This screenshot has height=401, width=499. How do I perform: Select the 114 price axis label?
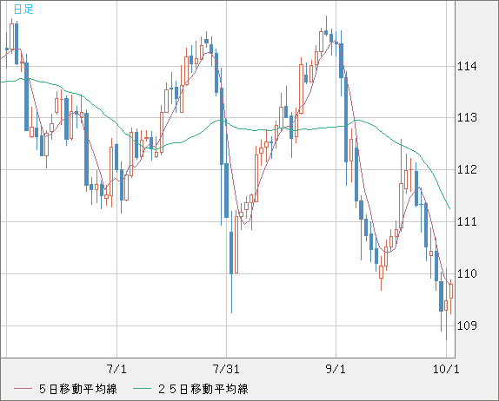tap(467, 67)
